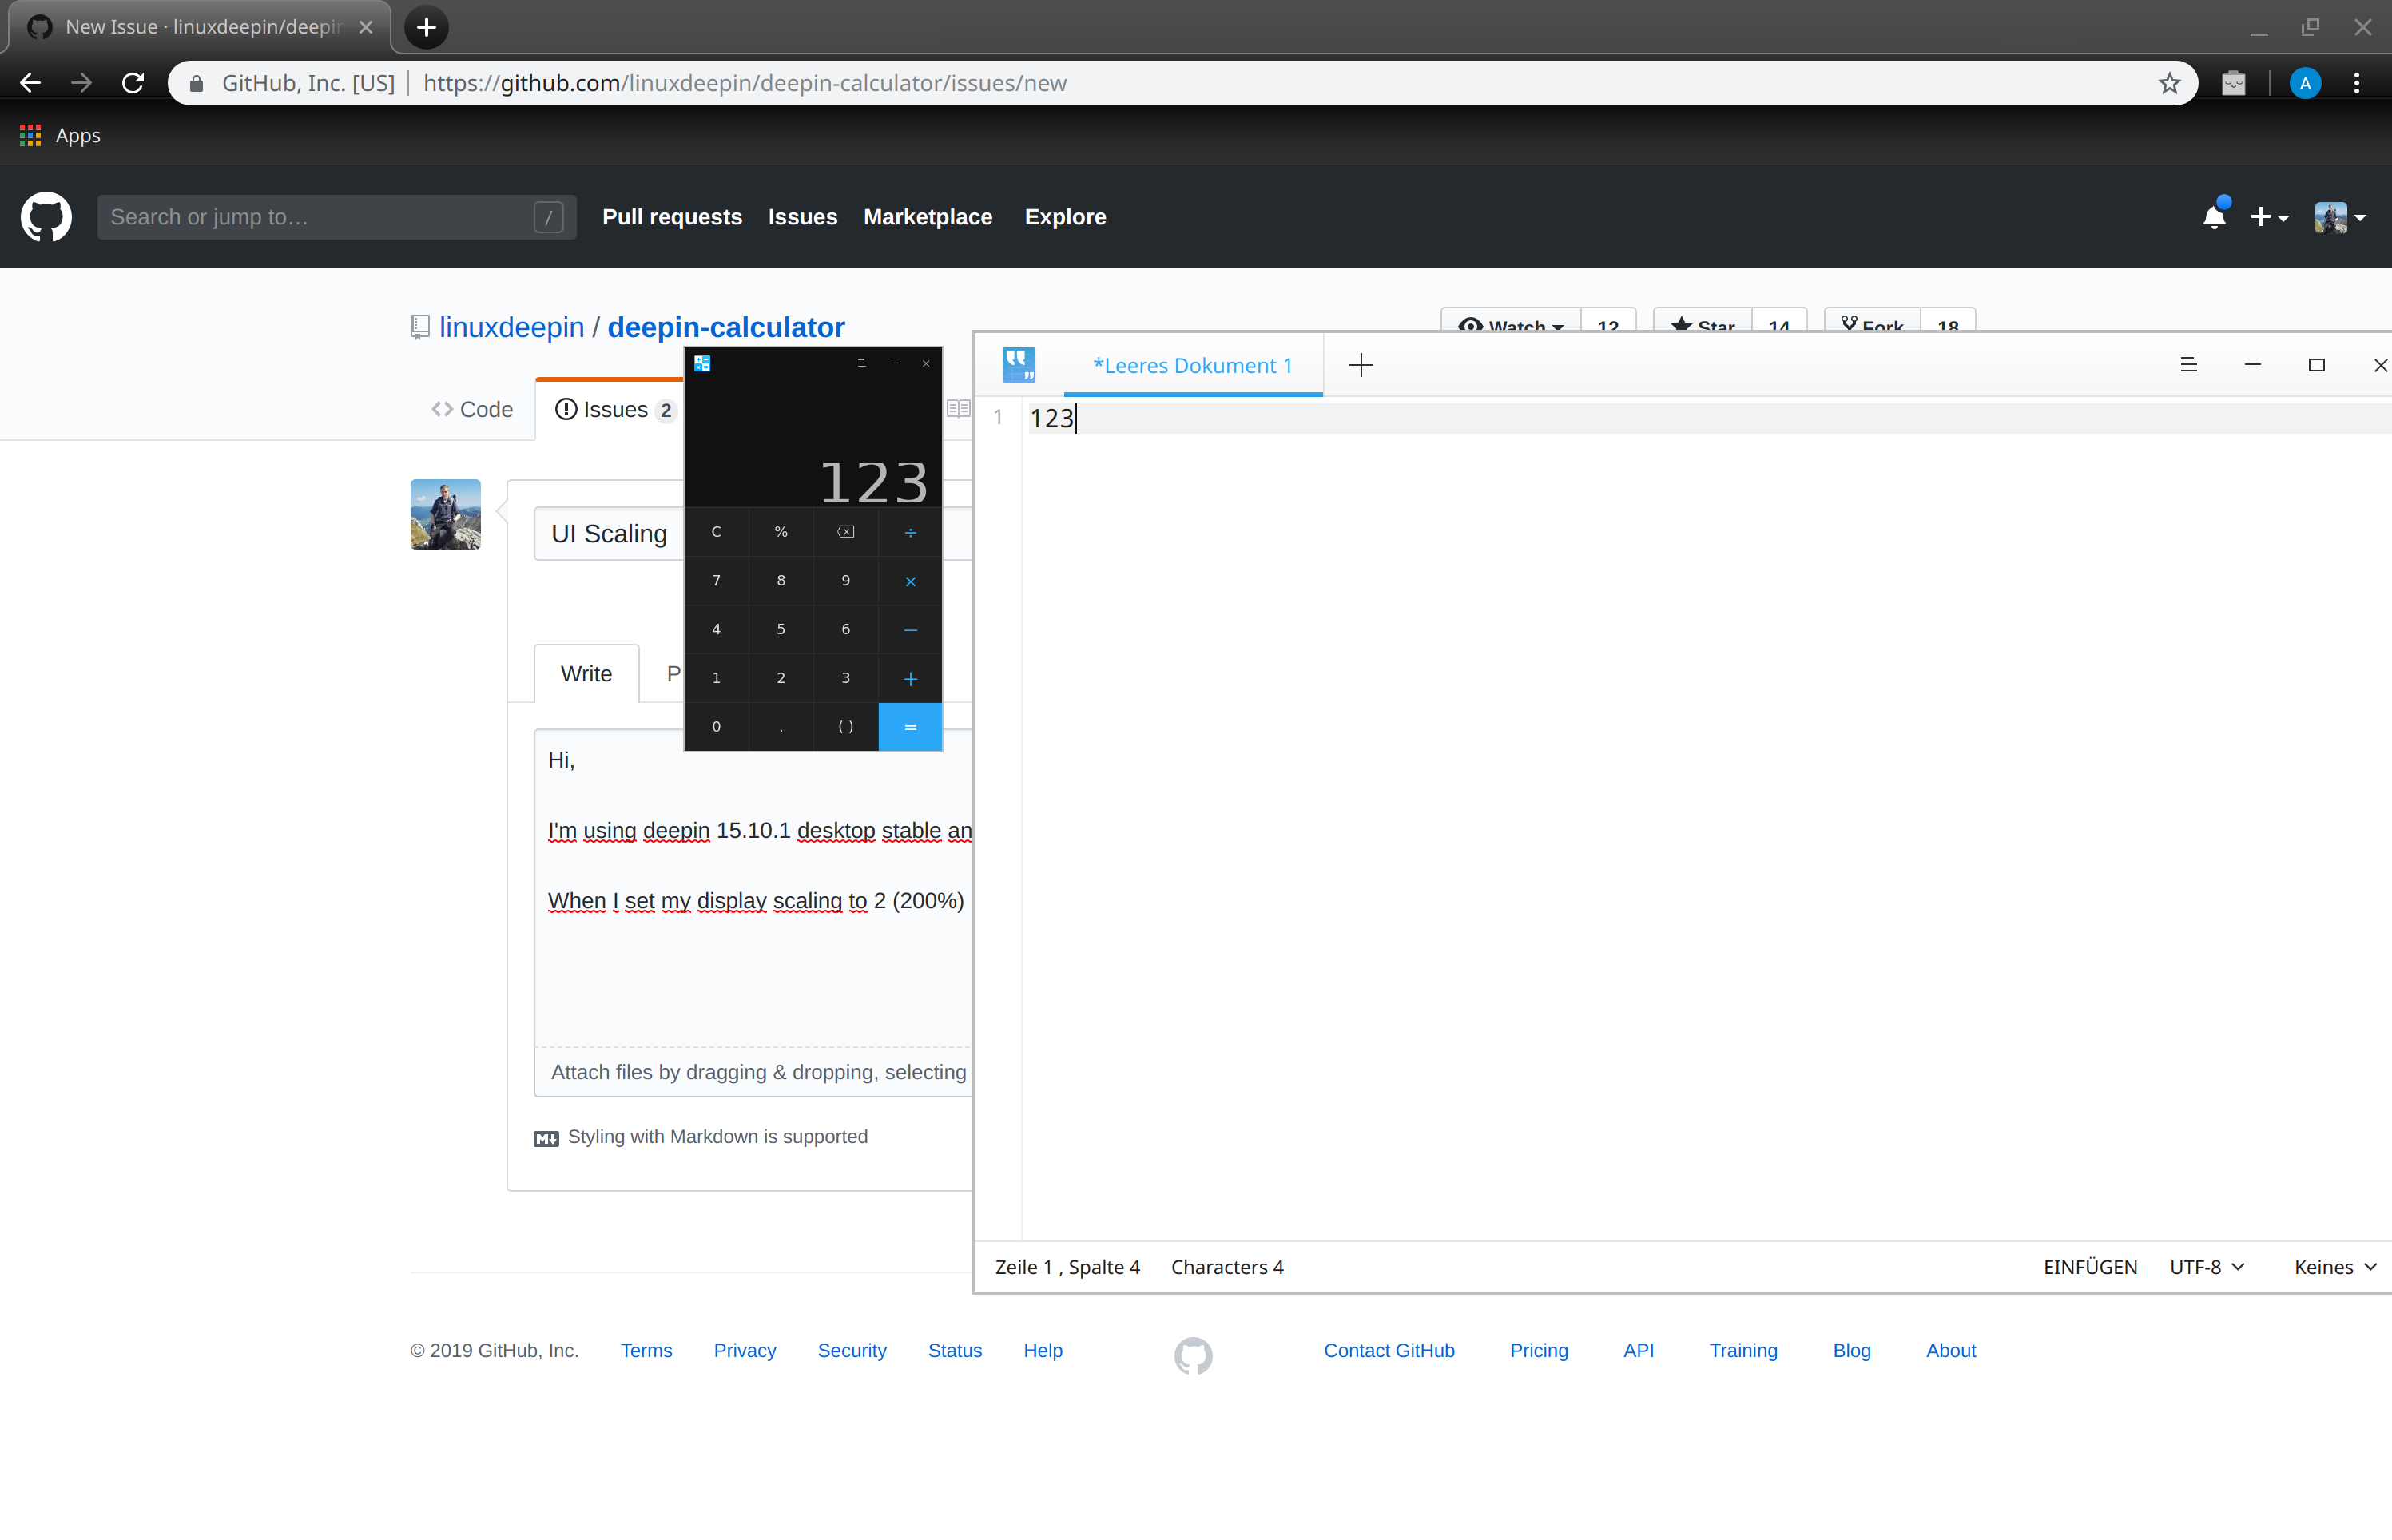Switch to the Write tab

[x=586, y=673]
